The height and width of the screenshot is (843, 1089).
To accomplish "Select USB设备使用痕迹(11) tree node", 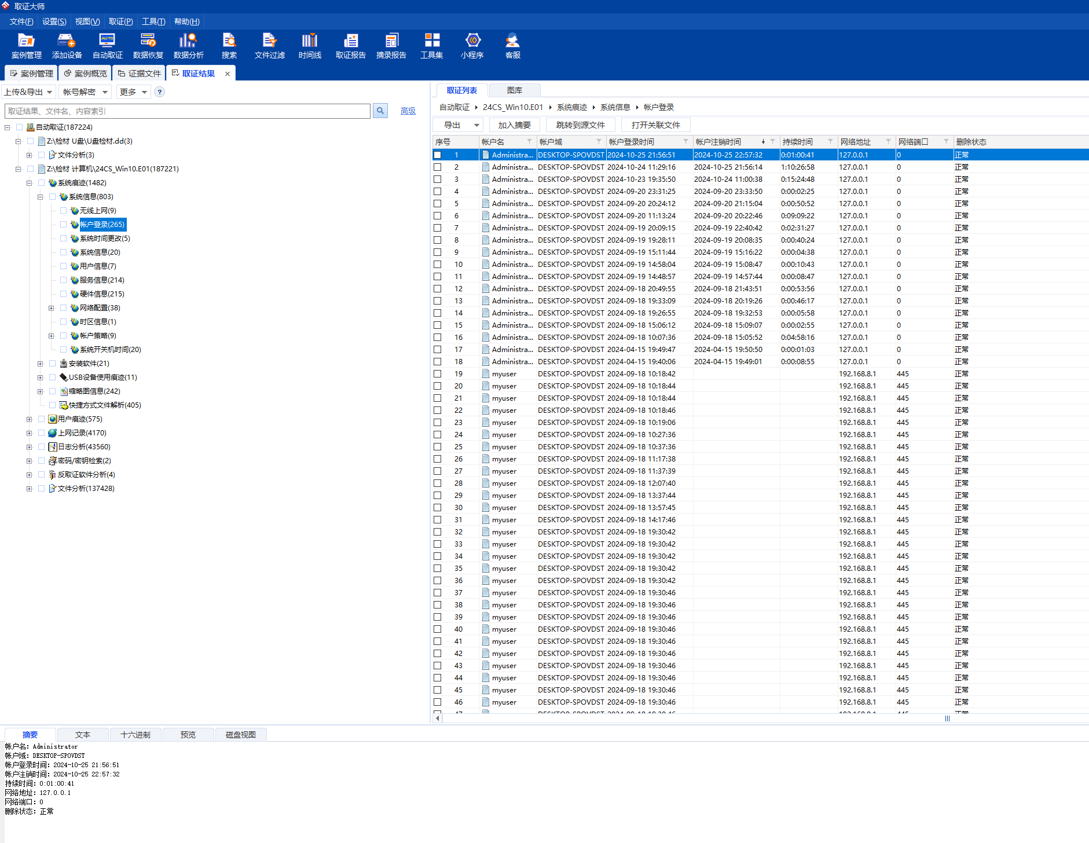I will coord(102,377).
